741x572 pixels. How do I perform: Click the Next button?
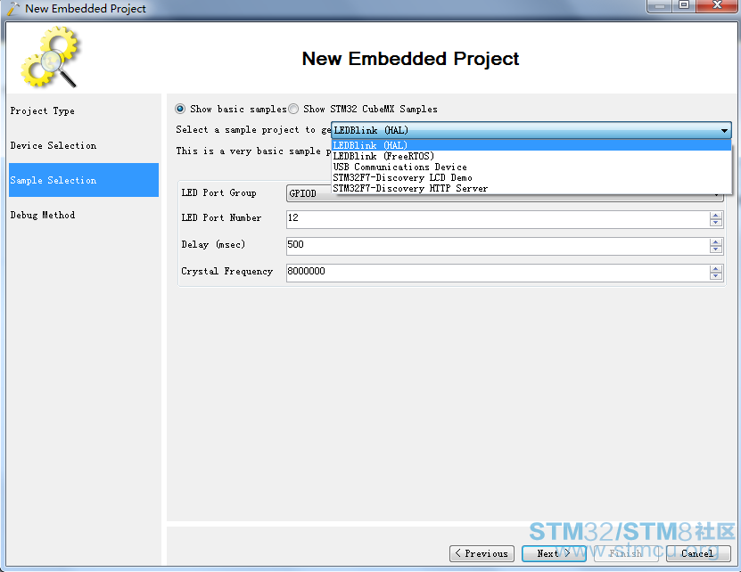click(x=554, y=553)
